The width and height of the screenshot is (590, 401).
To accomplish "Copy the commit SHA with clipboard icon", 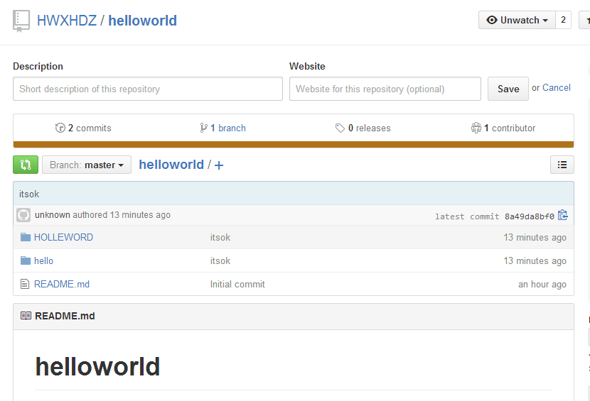I will click(562, 215).
